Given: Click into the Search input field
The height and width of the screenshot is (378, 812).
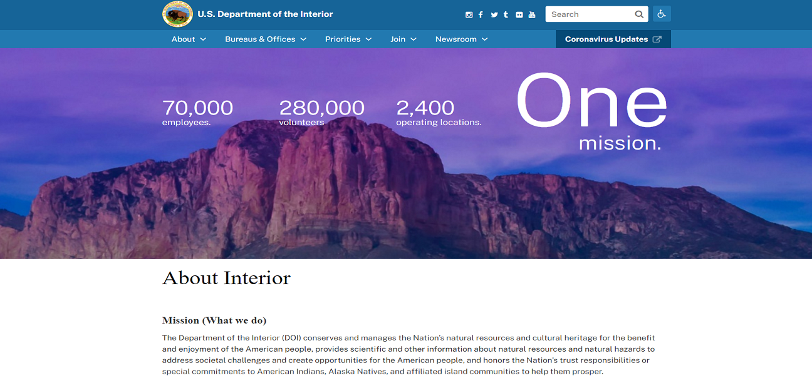Looking at the screenshot, I should pos(589,14).
